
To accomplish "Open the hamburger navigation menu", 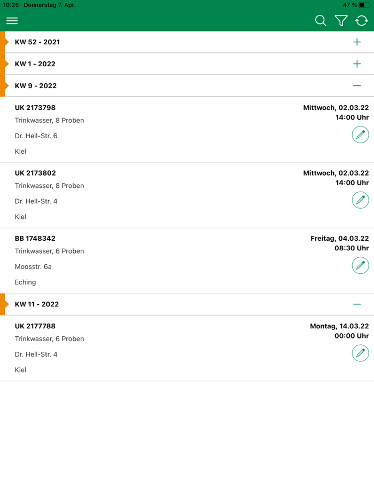I will [12, 21].
